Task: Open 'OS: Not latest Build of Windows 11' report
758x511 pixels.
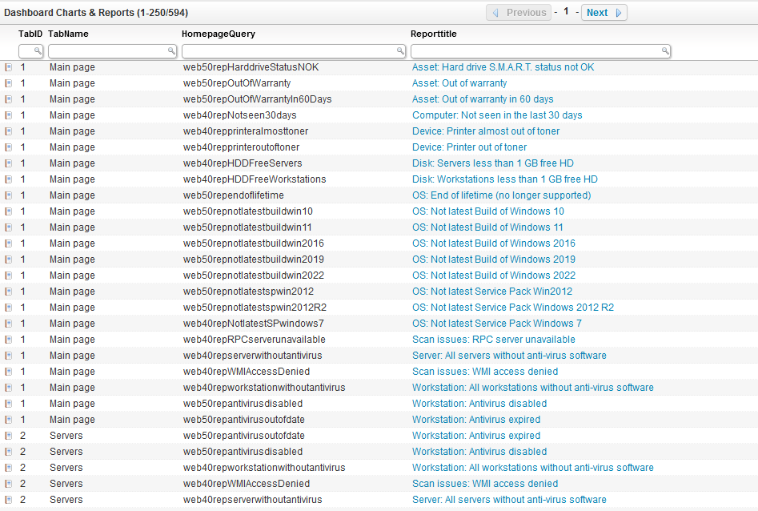Action: pyautogui.click(x=487, y=227)
